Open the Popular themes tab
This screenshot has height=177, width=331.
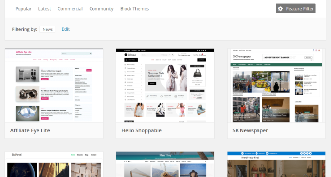click(x=23, y=9)
